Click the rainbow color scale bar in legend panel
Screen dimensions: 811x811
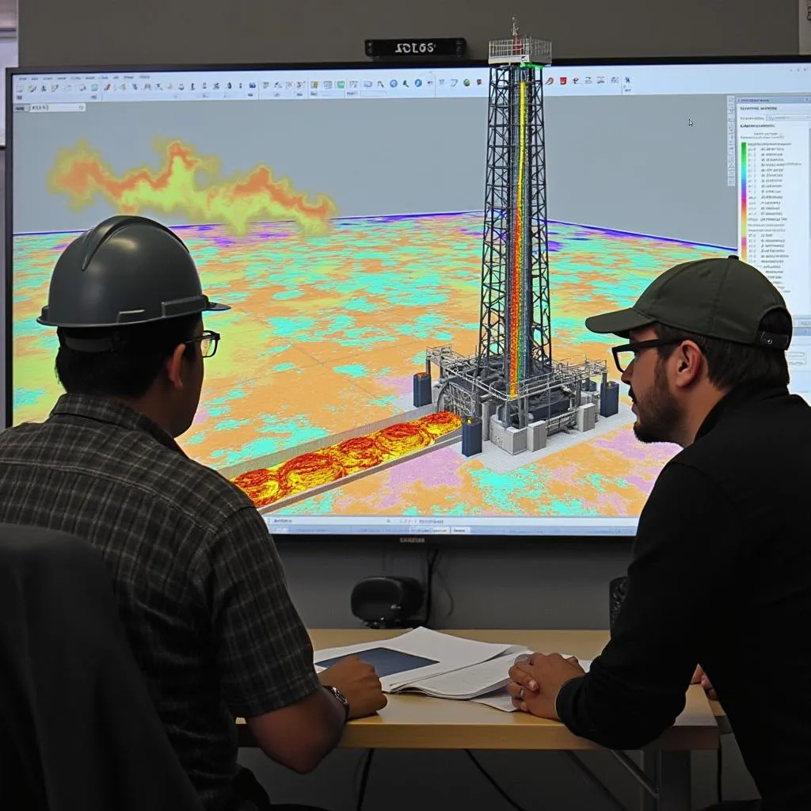[x=744, y=202]
